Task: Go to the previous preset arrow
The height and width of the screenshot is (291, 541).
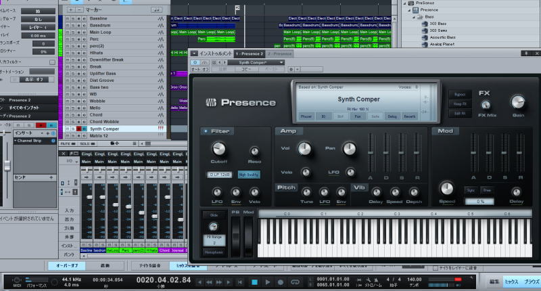Action: [219, 62]
